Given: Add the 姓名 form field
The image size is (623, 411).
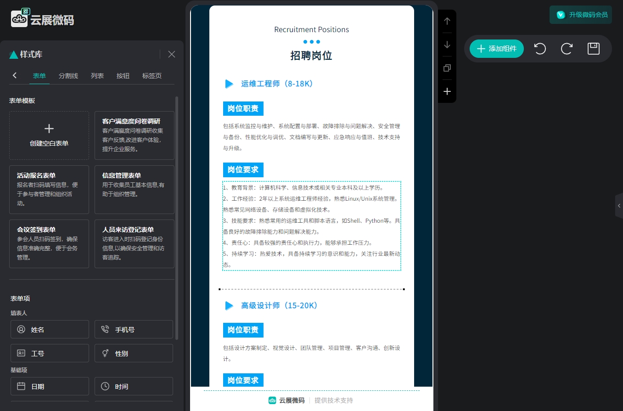Looking at the screenshot, I should (50, 329).
